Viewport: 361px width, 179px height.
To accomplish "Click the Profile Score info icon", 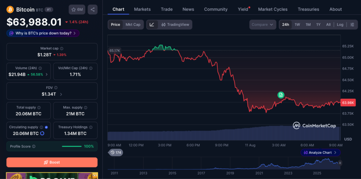I will tap(34, 147).
